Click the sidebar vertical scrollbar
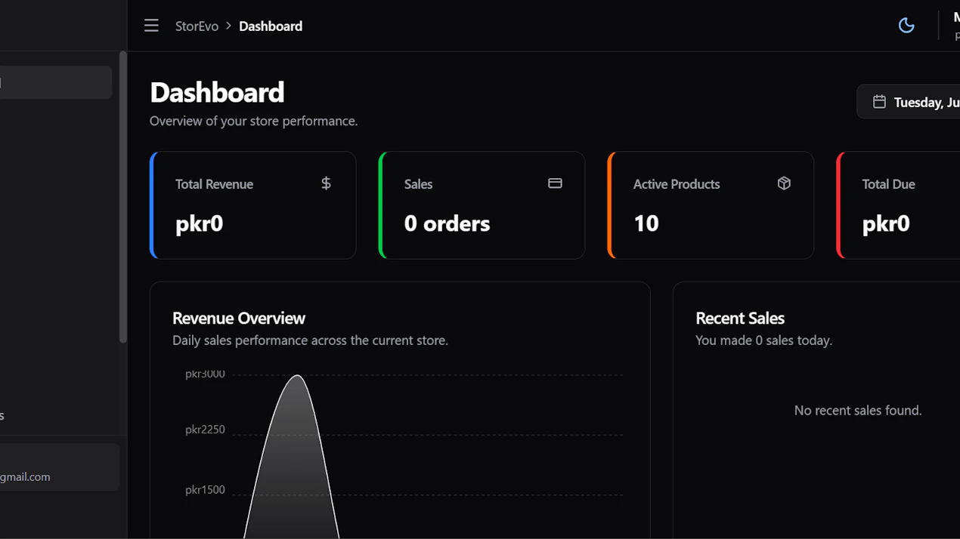 pos(122,198)
